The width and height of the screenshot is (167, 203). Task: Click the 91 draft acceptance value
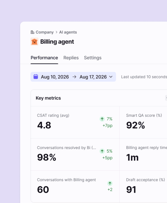pyautogui.click(x=131, y=190)
